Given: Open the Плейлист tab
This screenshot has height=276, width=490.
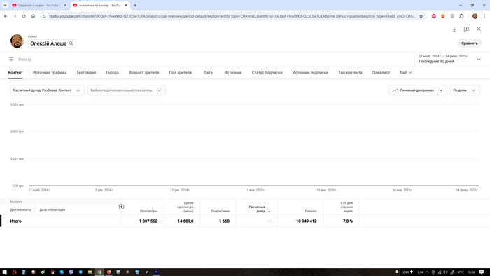Looking at the screenshot, I should coord(381,72).
